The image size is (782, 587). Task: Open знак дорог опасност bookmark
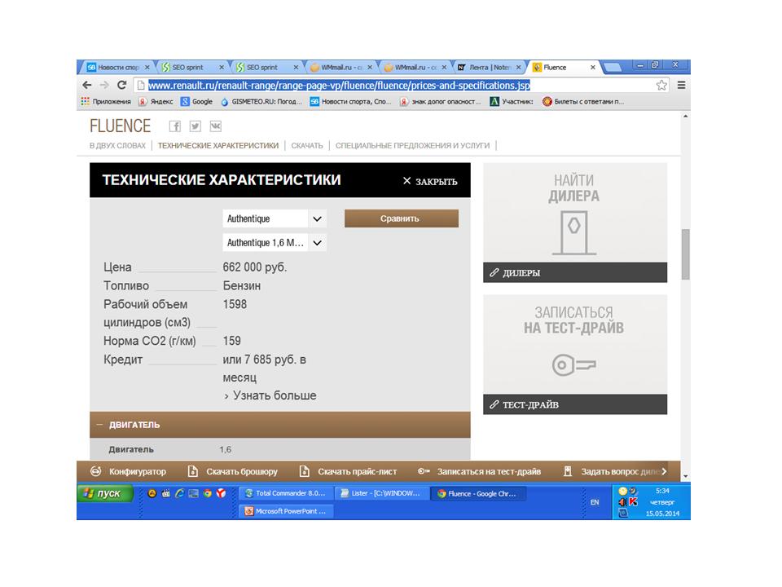tap(441, 101)
